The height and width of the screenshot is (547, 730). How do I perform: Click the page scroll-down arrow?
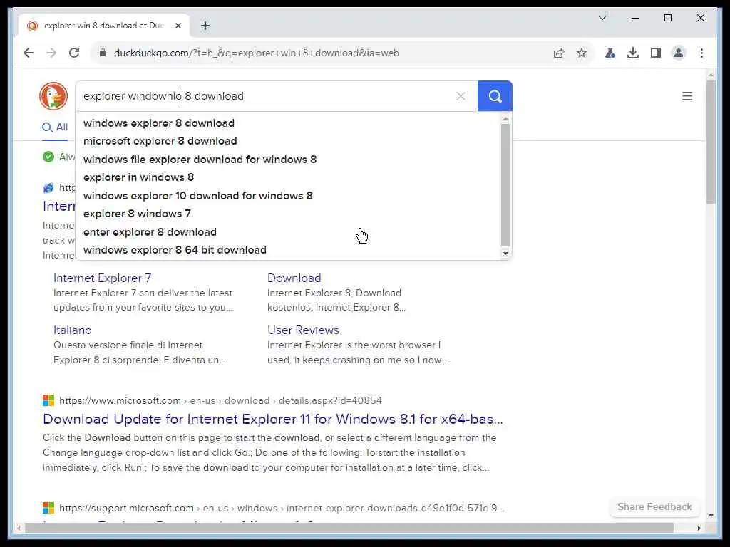point(711,516)
